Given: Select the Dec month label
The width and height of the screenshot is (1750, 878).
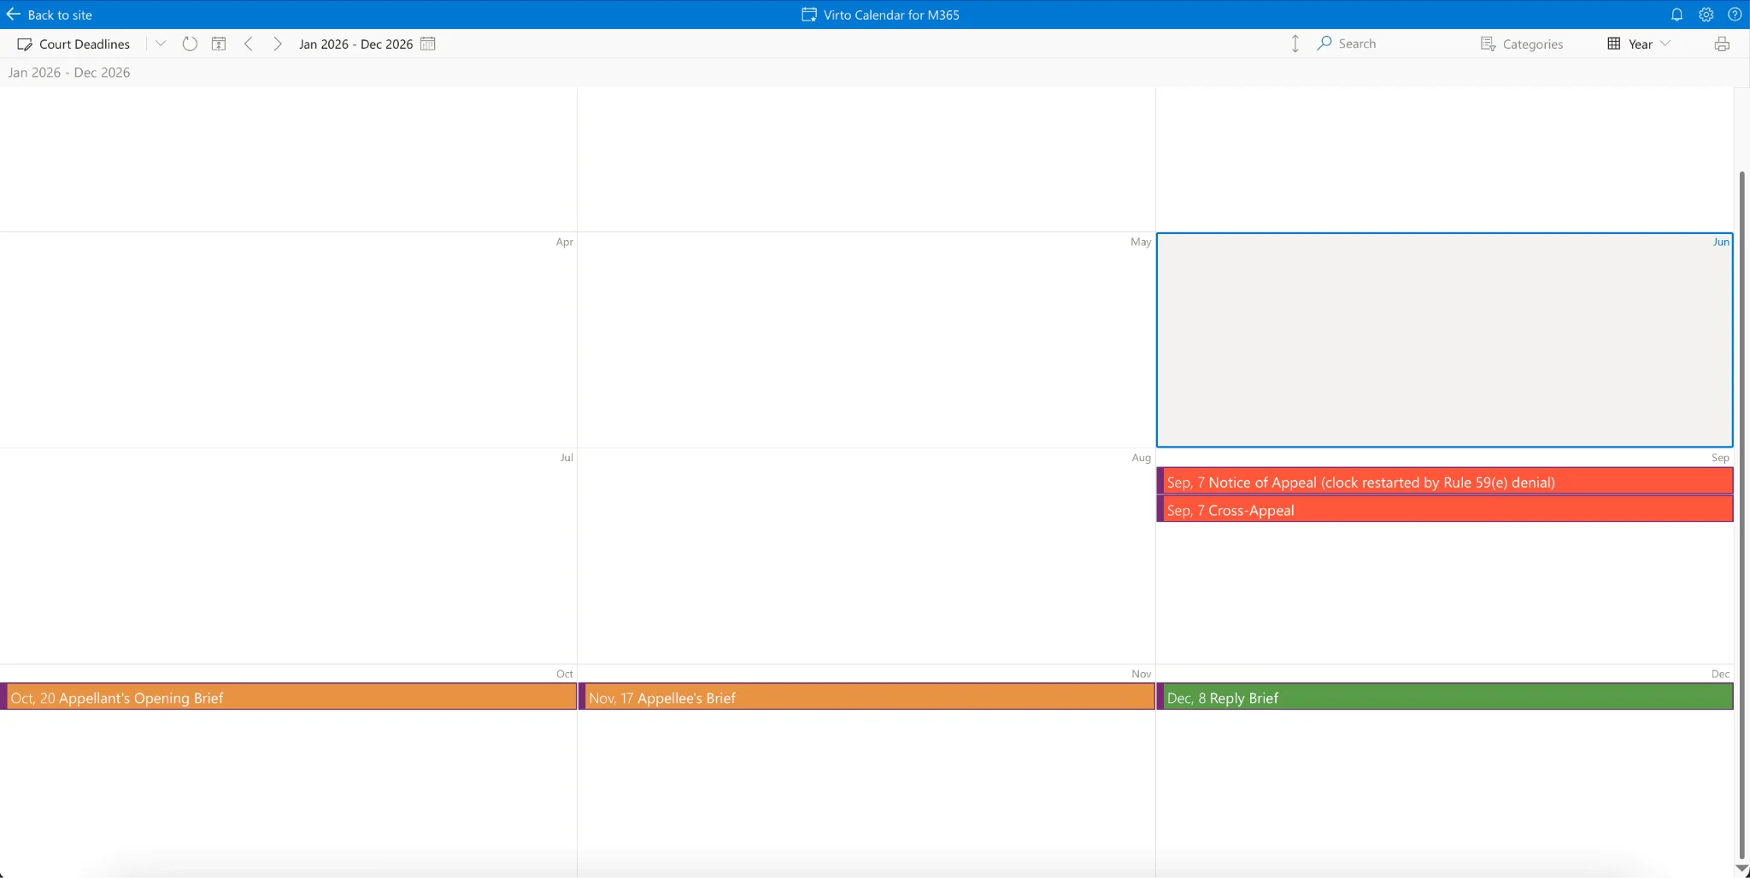Looking at the screenshot, I should pyautogui.click(x=1720, y=673).
